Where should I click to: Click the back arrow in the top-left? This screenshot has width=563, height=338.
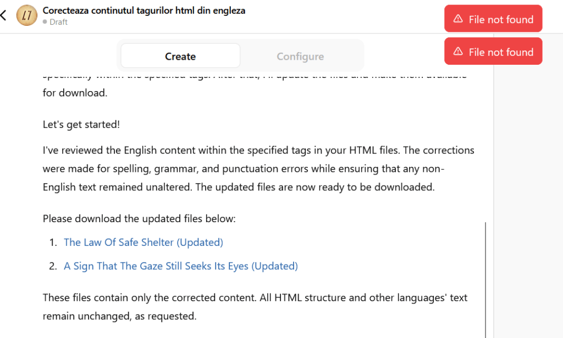3,15
